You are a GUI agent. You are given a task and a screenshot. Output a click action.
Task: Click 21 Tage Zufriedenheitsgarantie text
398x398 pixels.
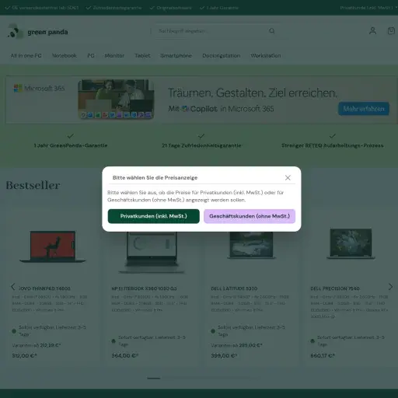point(201,145)
